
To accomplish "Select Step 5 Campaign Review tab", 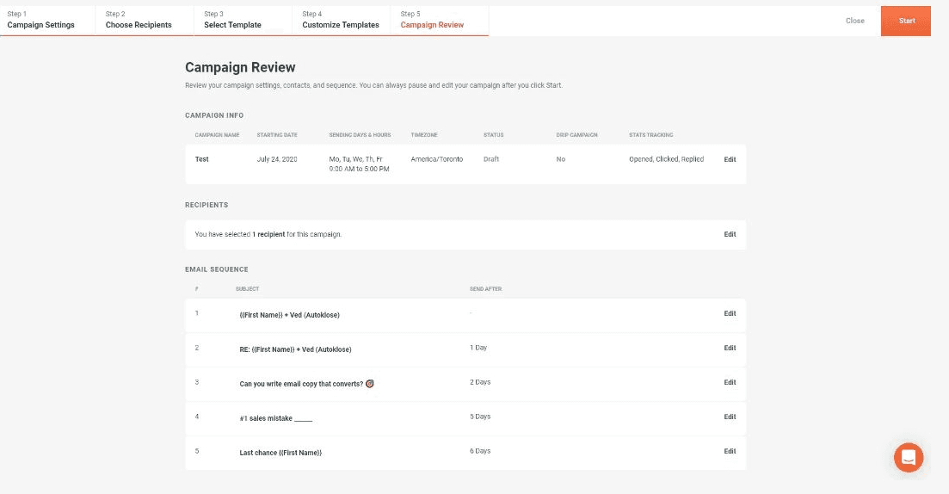I will [440, 20].
